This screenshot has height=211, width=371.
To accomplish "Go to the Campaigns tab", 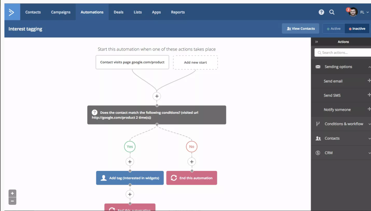I will click(61, 12).
